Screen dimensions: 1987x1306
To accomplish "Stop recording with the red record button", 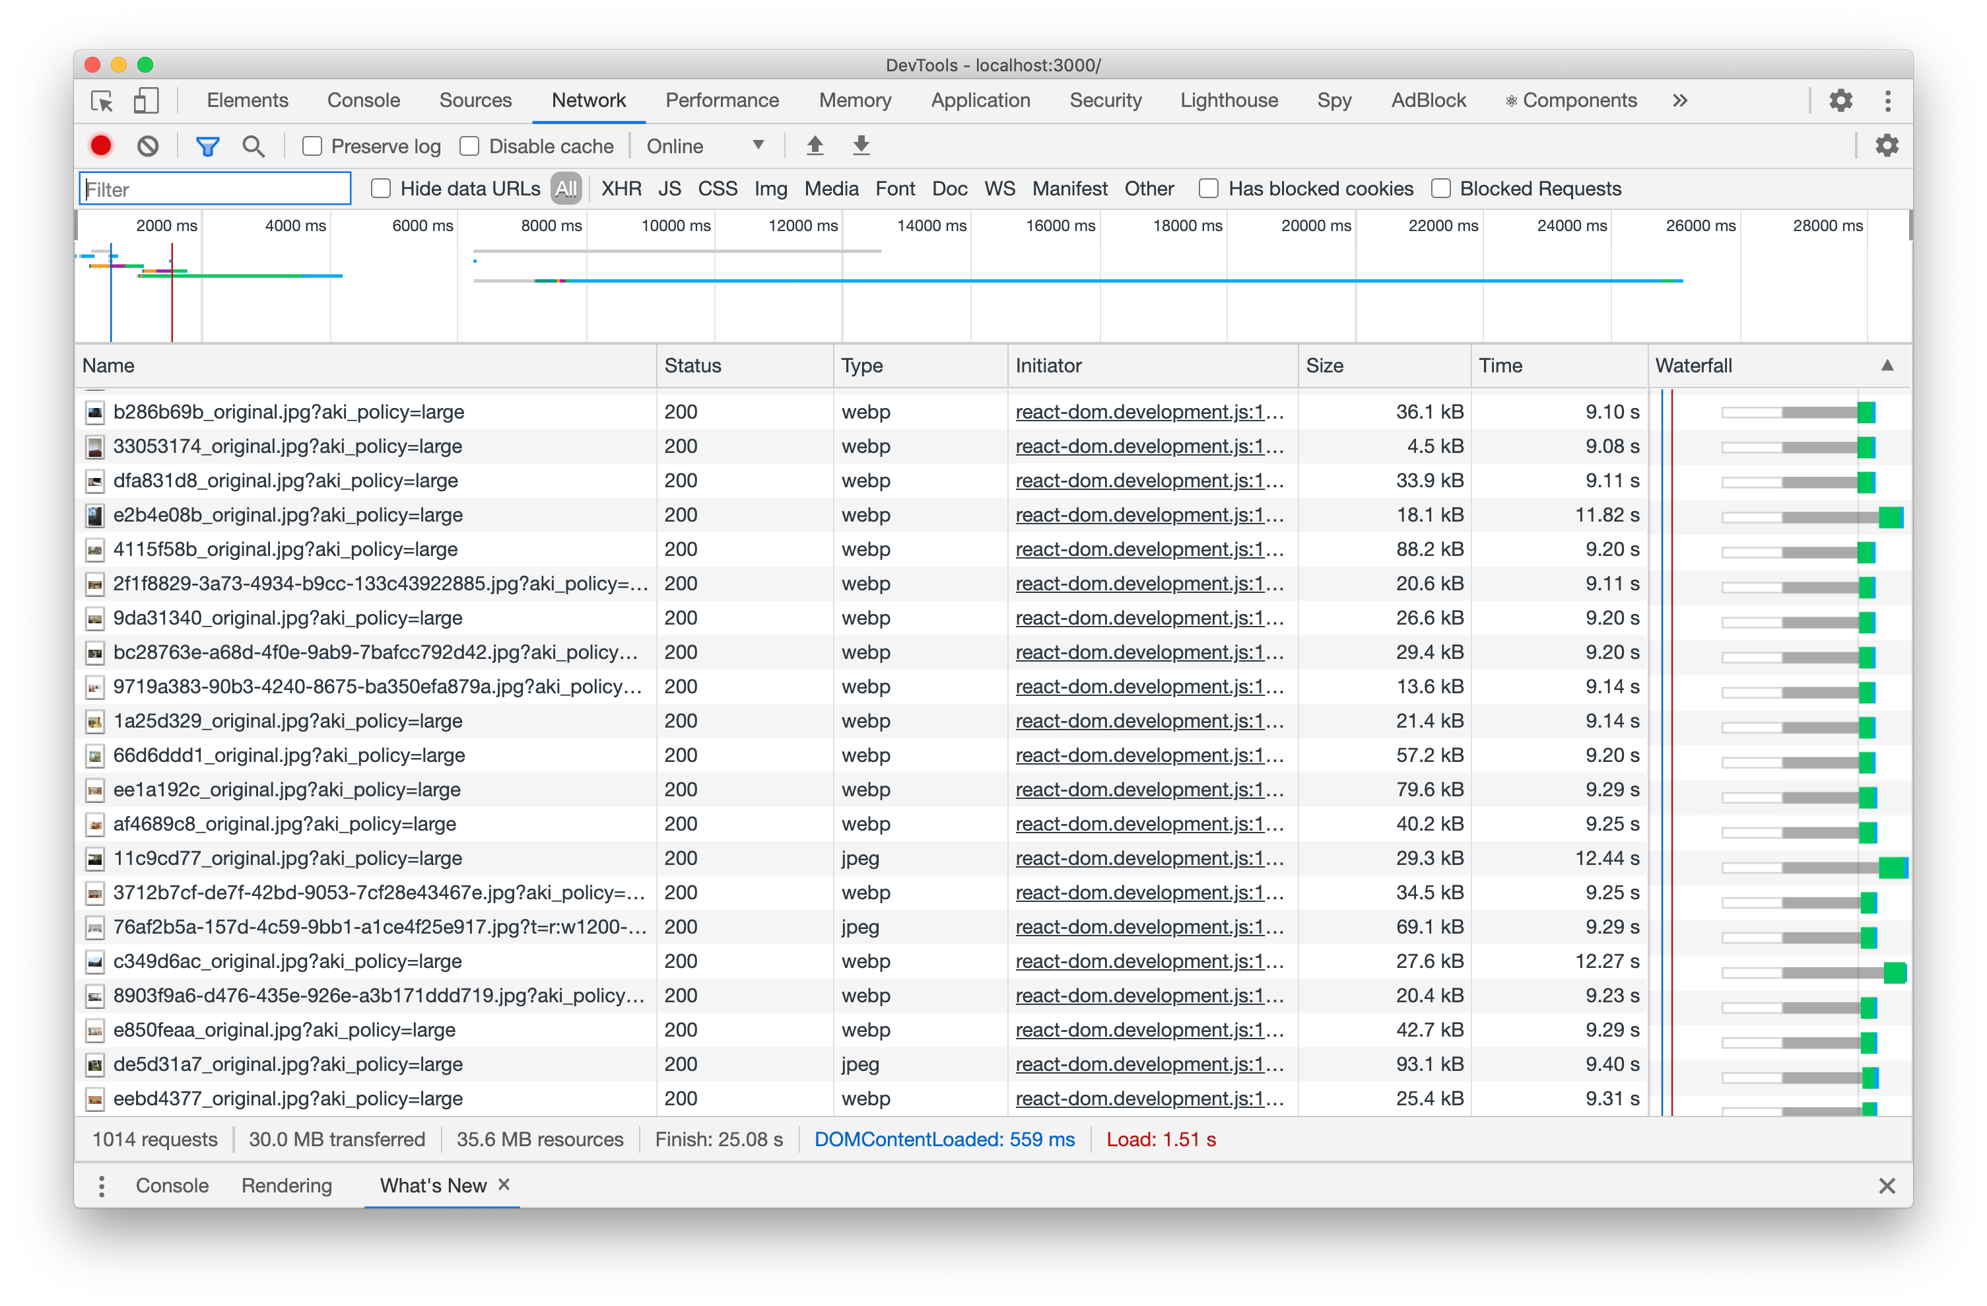I will [101, 146].
